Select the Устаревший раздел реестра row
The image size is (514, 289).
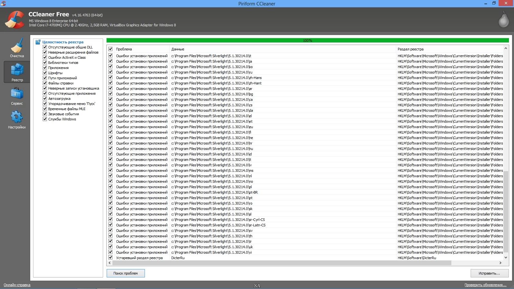[x=305, y=258]
